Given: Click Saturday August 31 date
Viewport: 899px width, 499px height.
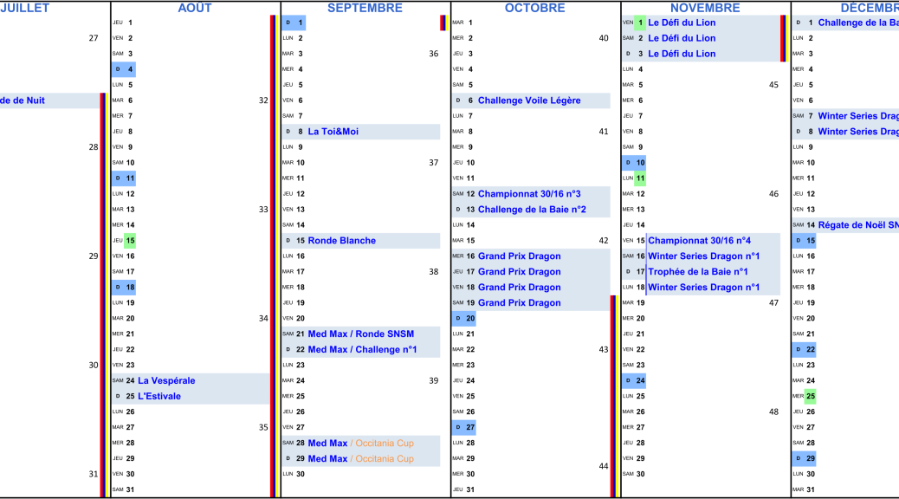Looking at the screenshot, I should (x=130, y=489).
